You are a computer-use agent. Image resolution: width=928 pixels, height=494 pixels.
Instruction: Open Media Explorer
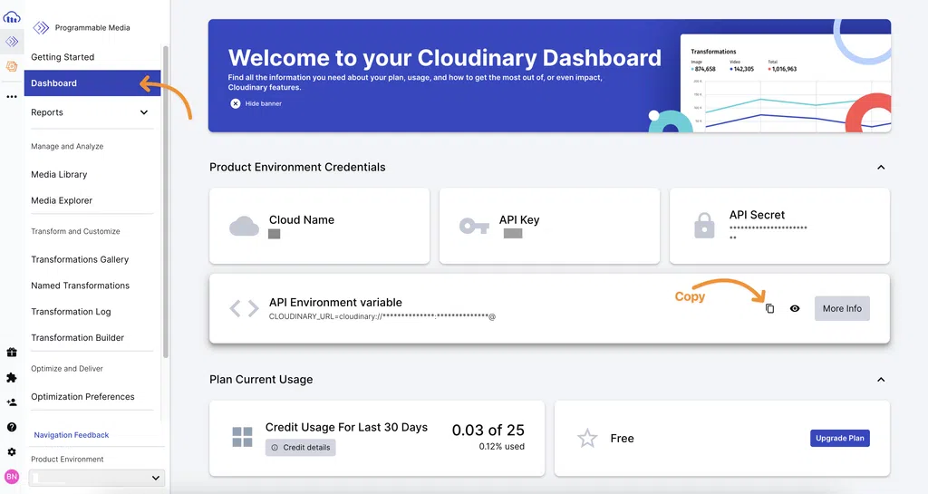(x=62, y=200)
